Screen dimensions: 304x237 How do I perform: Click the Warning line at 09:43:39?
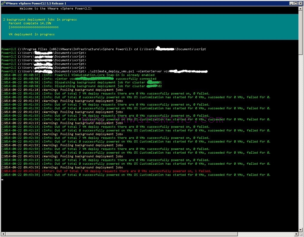coord(62,167)
